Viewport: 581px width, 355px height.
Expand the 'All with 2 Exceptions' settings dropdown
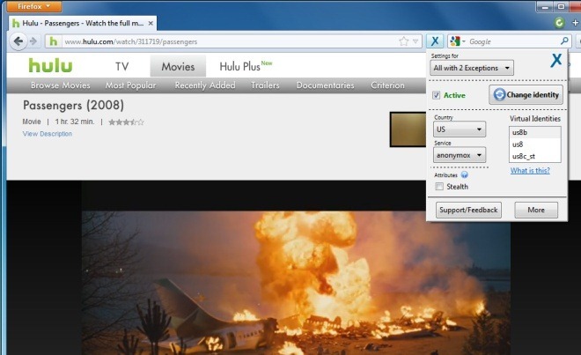[x=472, y=68]
